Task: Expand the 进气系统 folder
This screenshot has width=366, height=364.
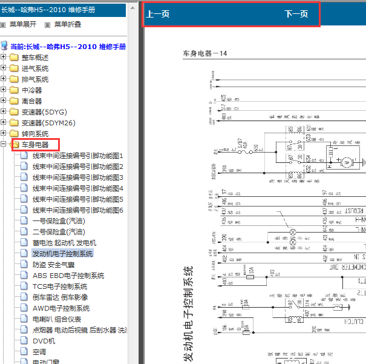Action: point(3,68)
